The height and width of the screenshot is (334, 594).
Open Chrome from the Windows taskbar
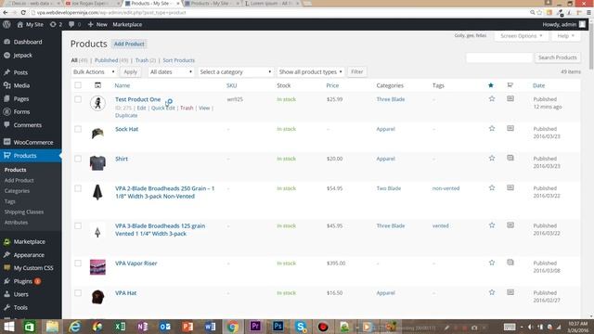(x=233, y=327)
